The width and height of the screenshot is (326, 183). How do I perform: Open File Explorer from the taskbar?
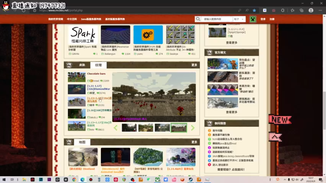pos(24,180)
